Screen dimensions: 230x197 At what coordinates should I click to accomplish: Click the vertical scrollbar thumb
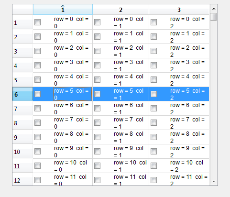click(x=214, y=17)
